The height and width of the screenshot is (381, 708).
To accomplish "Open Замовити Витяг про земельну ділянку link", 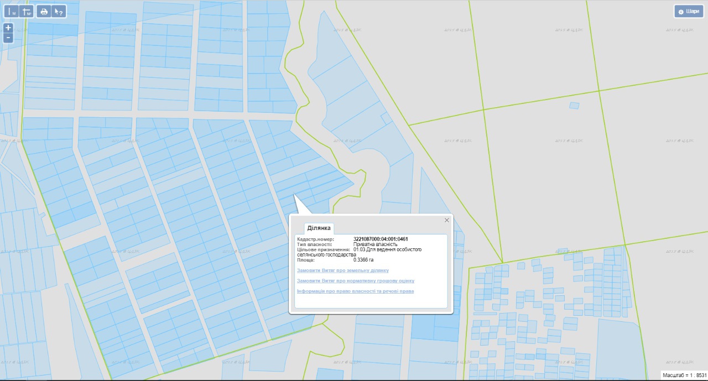I will 343,270.
